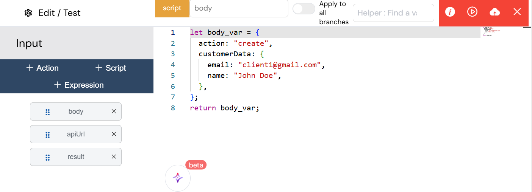Screen dimensions: 532x192
Task: Add a new Action
Action: point(42,68)
